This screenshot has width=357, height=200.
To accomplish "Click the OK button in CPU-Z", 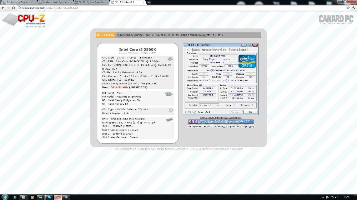I will (250, 112).
